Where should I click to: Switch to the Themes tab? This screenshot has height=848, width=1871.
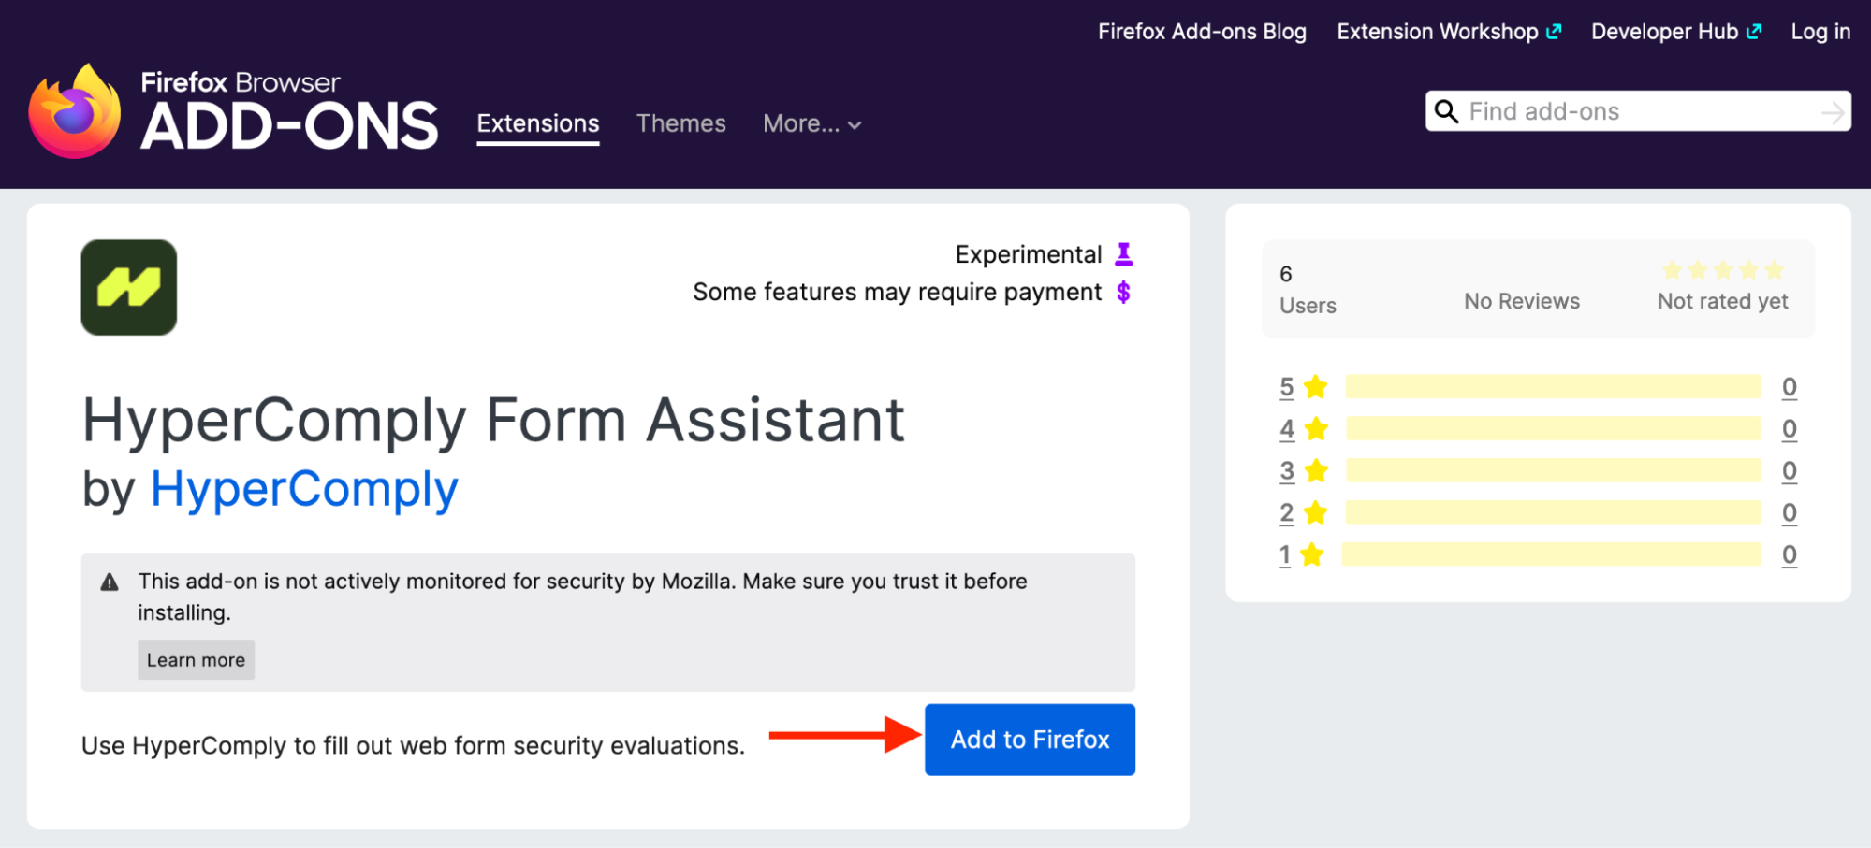(681, 123)
